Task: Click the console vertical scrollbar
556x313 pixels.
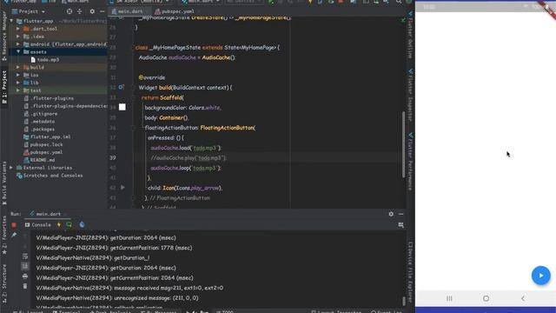Action: 403,301
